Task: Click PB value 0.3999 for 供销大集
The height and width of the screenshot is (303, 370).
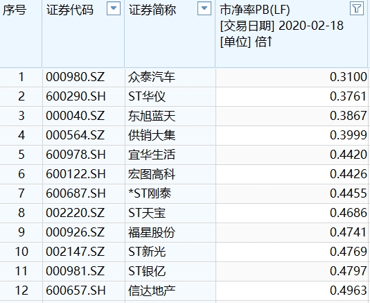Action: [349, 135]
